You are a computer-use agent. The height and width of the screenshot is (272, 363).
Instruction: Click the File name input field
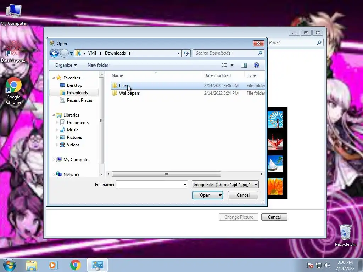149,185
